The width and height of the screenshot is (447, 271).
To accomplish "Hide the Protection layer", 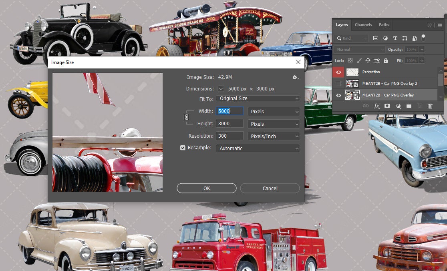I will click(x=338, y=72).
